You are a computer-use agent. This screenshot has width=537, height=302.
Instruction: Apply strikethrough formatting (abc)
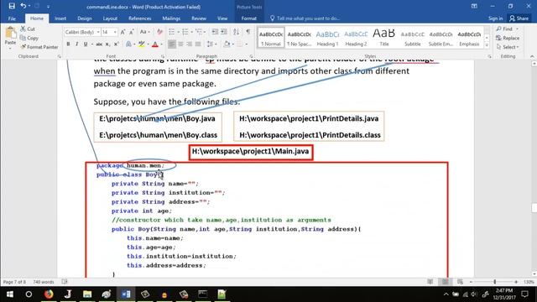(99, 44)
